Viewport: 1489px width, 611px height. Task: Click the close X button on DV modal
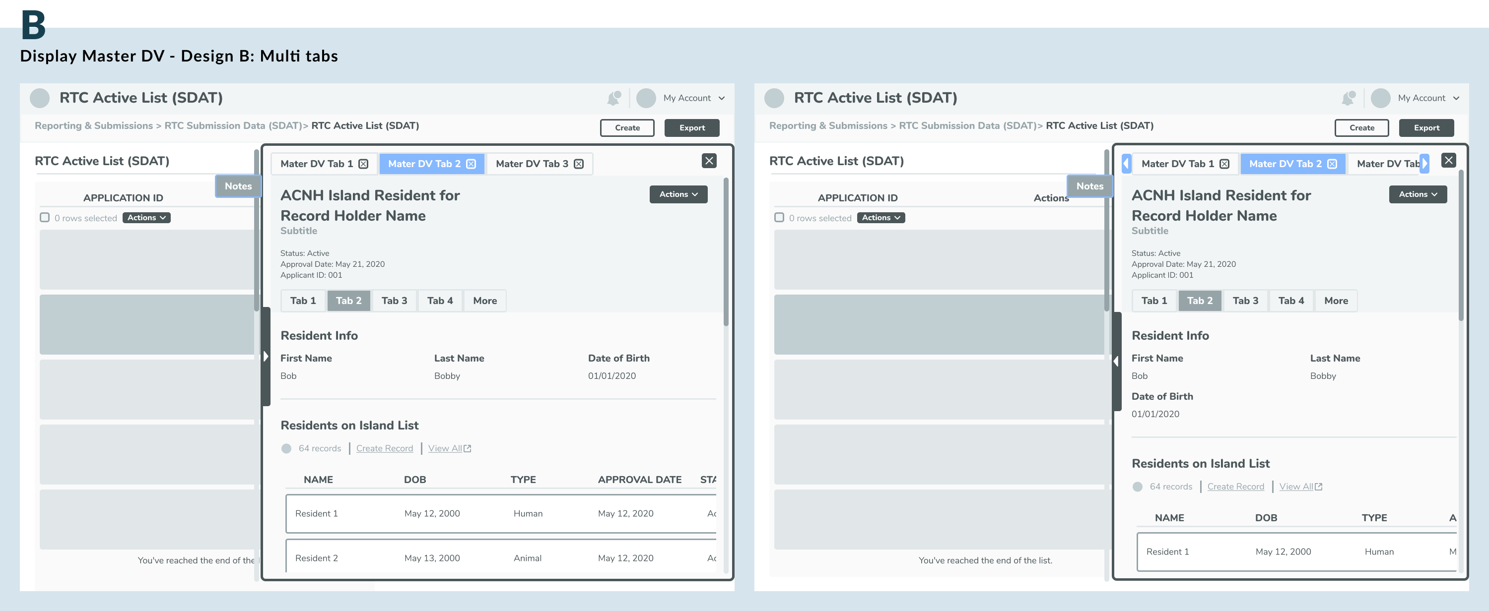[x=709, y=158]
